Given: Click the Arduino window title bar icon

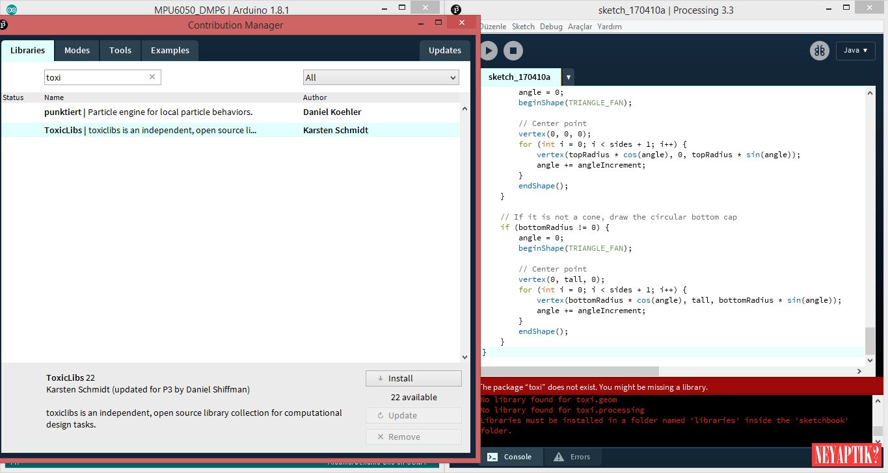Looking at the screenshot, I should 12,10.
